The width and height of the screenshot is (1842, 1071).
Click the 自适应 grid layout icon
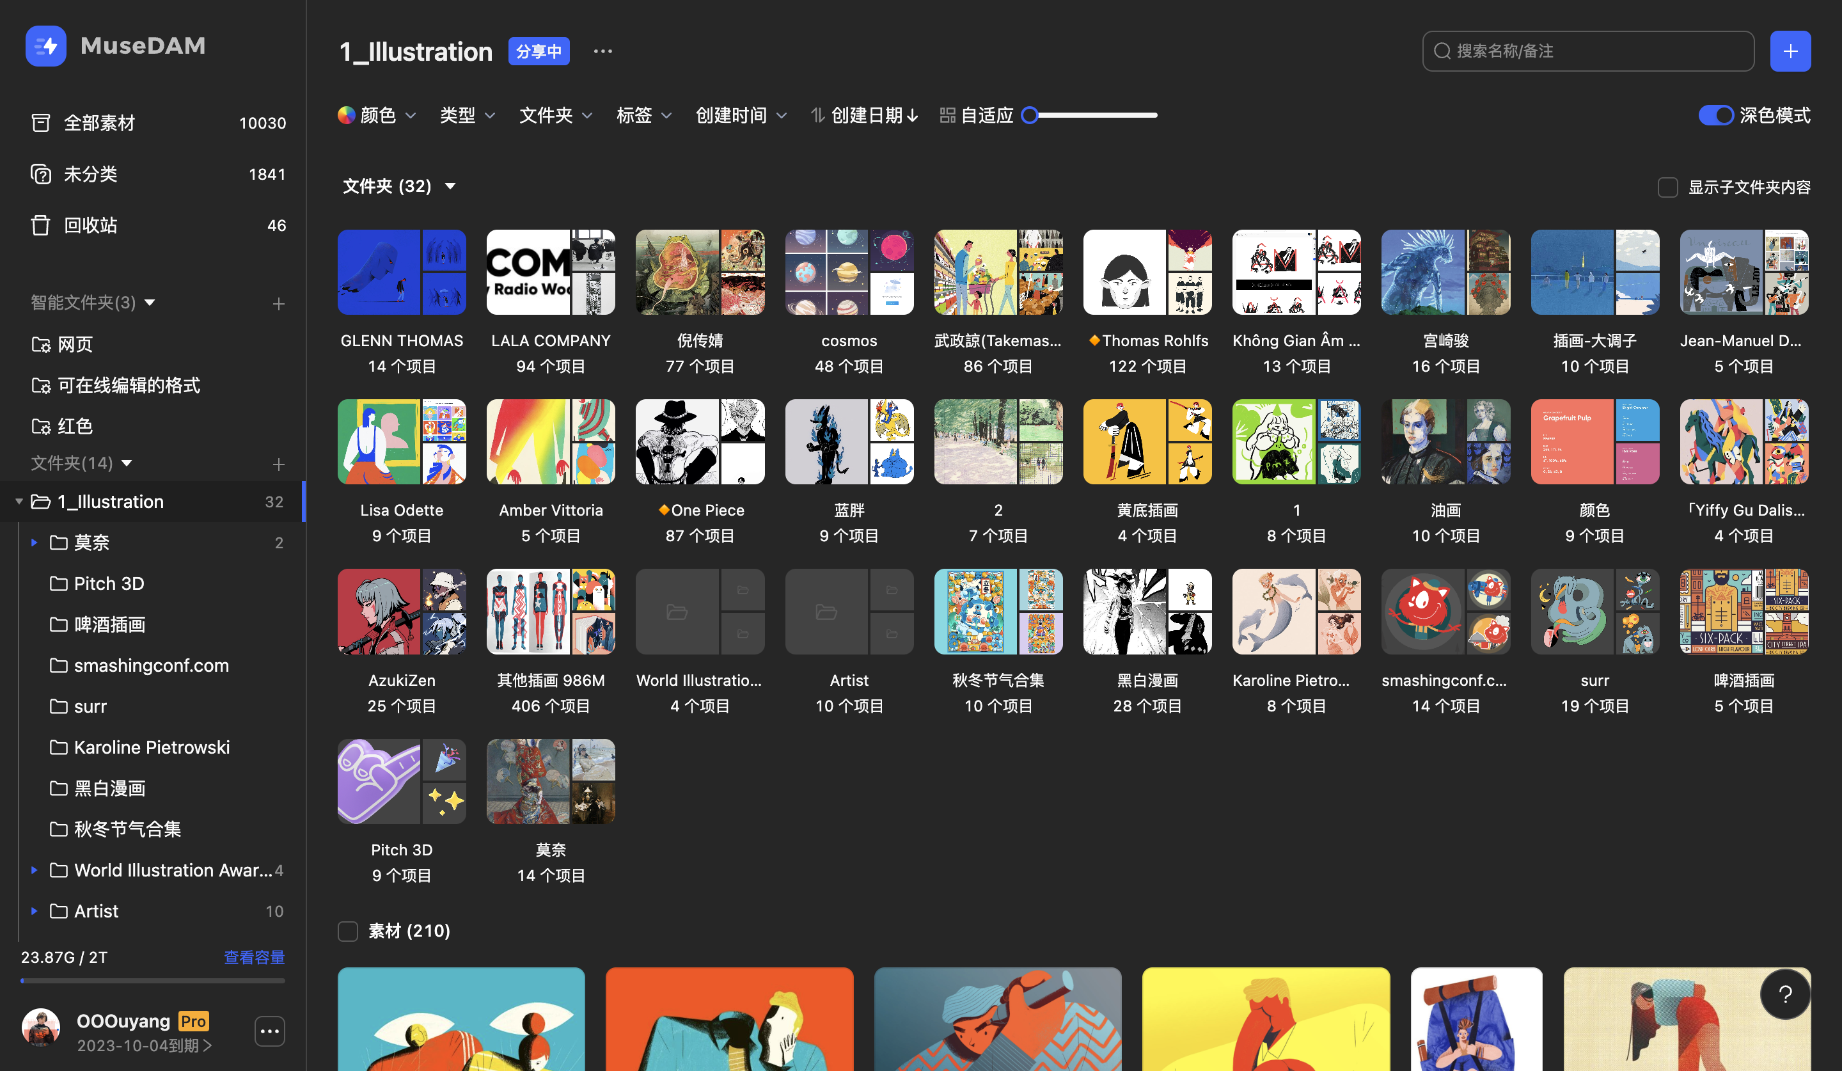pos(947,116)
